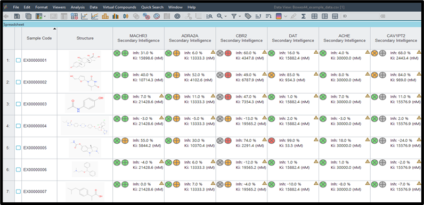Screen dimensions: 424x205
Task: Open the Analysis menu
Action: (78, 7)
